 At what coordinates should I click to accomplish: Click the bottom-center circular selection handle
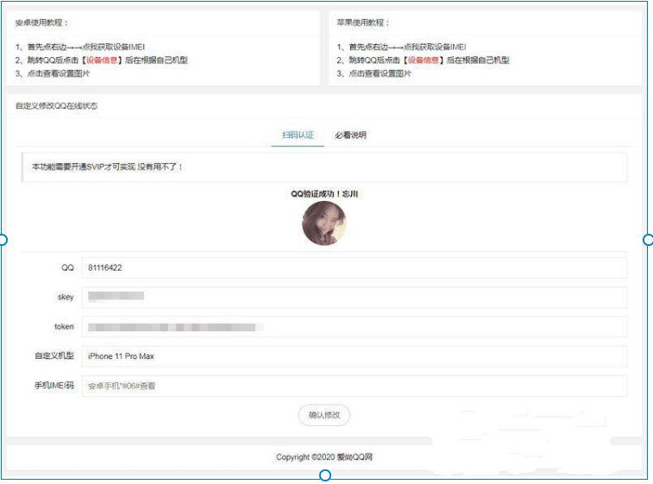[325, 475]
